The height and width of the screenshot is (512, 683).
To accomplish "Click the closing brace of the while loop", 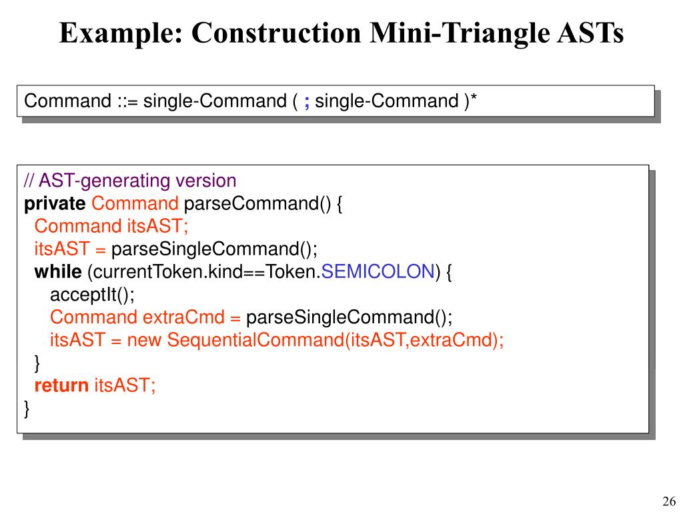I will point(37,363).
